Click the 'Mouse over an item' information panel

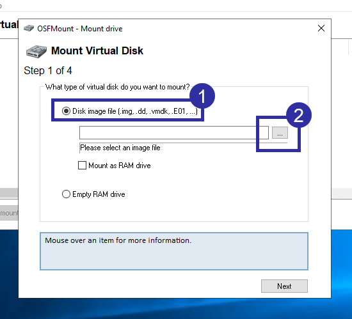[174, 251]
